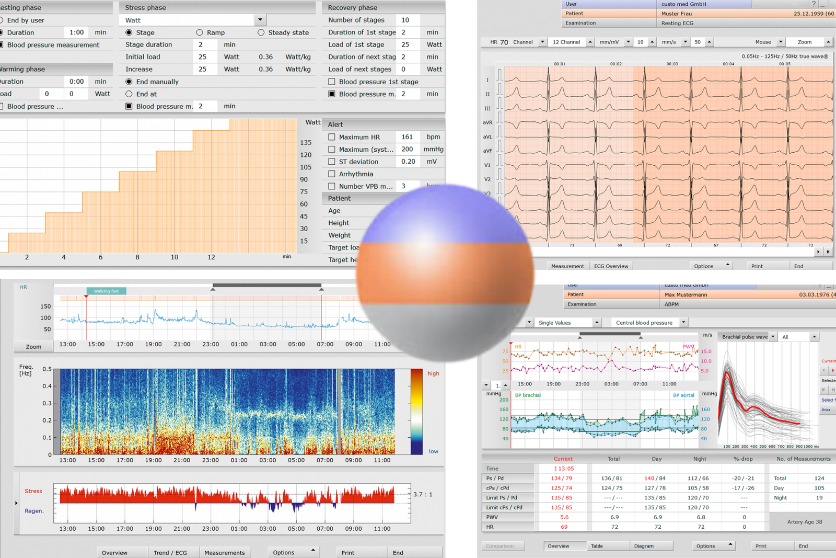Click the spectrogram high-low color scale

tap(416, 413)
